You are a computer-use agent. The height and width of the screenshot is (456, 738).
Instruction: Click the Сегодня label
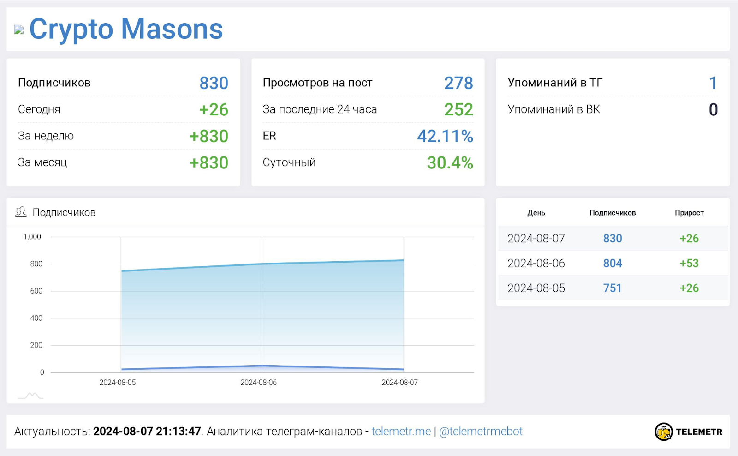click(39, 109)
